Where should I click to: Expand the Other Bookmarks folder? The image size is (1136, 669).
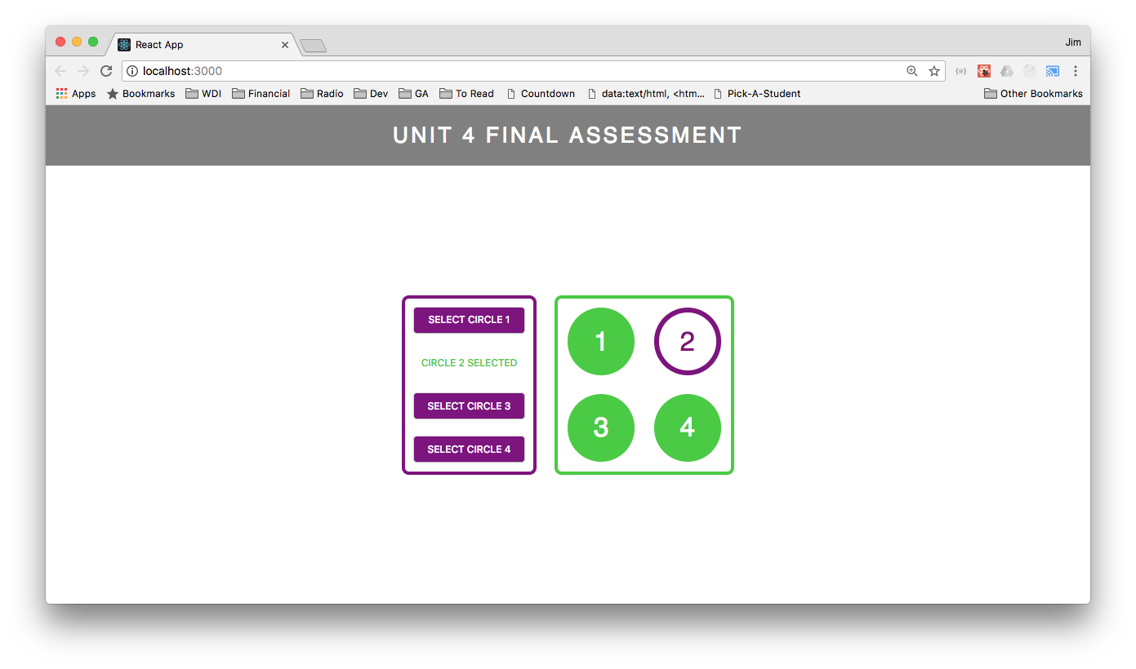coord(1033,94)
